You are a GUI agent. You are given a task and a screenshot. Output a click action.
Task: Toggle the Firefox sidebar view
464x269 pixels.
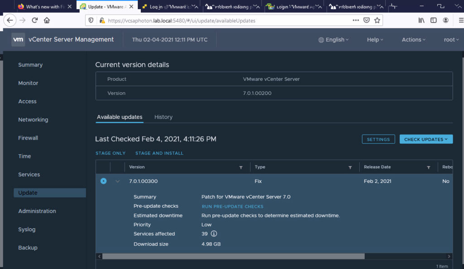click(x=434, y=20)
